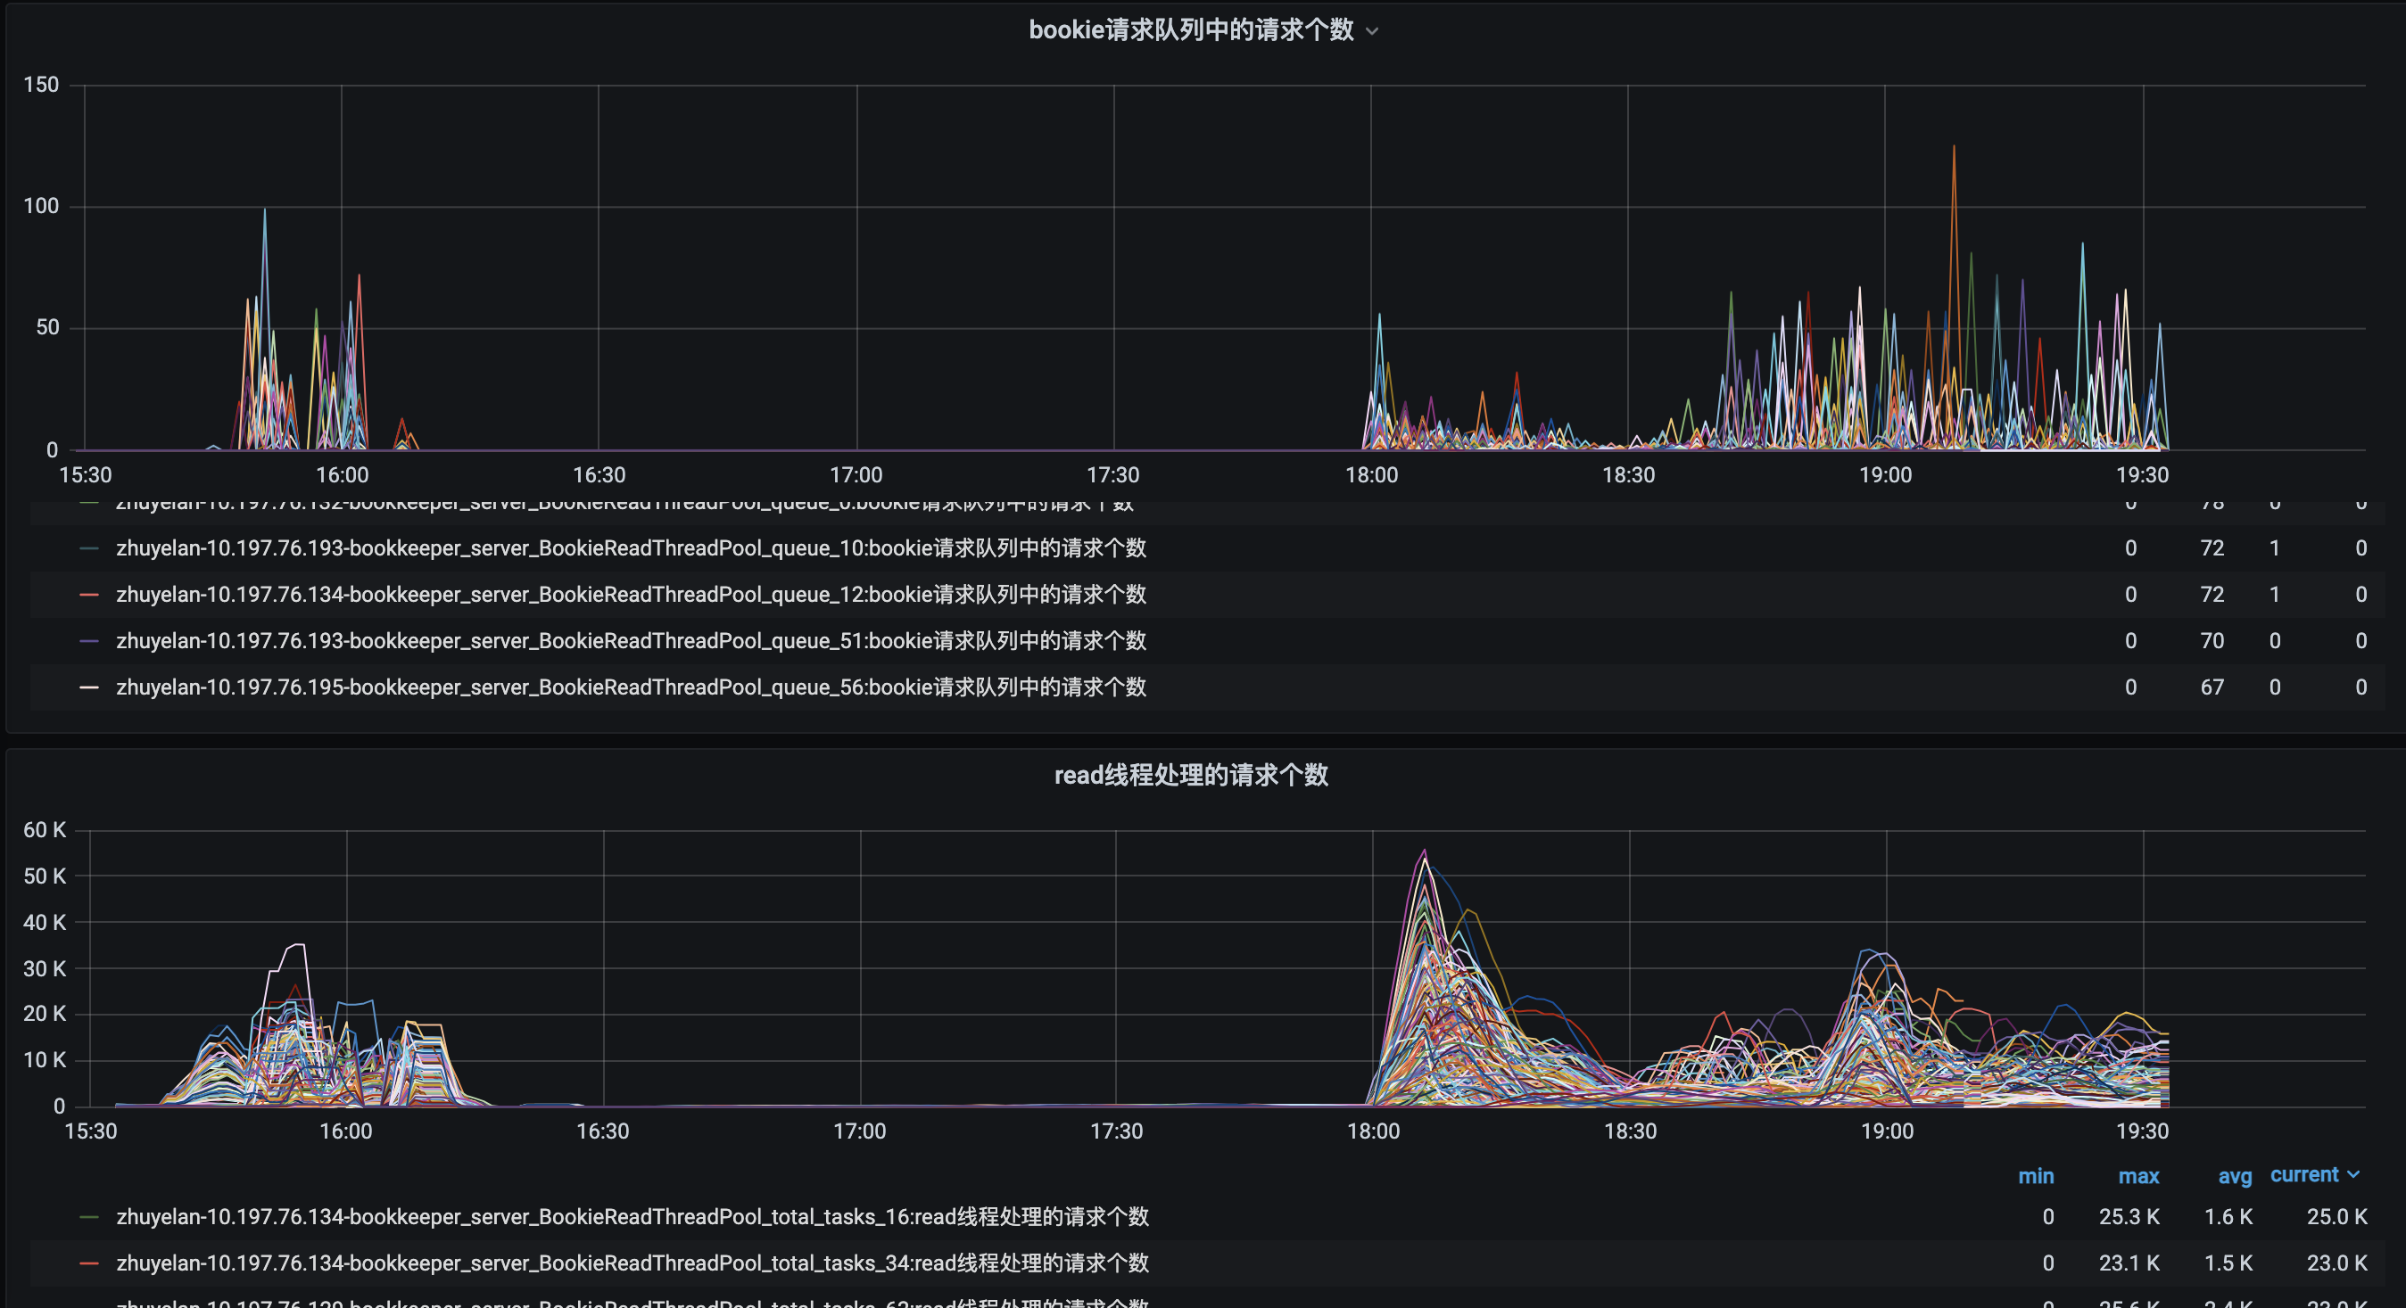Viewport: 2406px width, 1308px height.
Task: Click the 'current' sort chevron in legend header
Action: tap(2352, 1174)
